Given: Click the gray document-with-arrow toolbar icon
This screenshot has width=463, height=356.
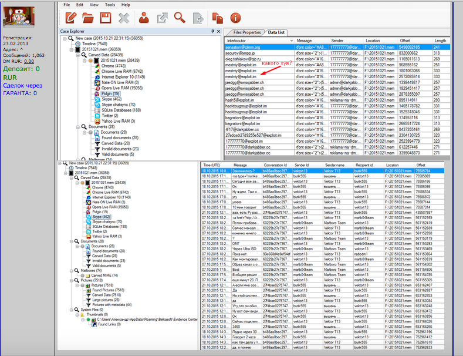Looking at the screenshot, I should click(x=198, y=18).
